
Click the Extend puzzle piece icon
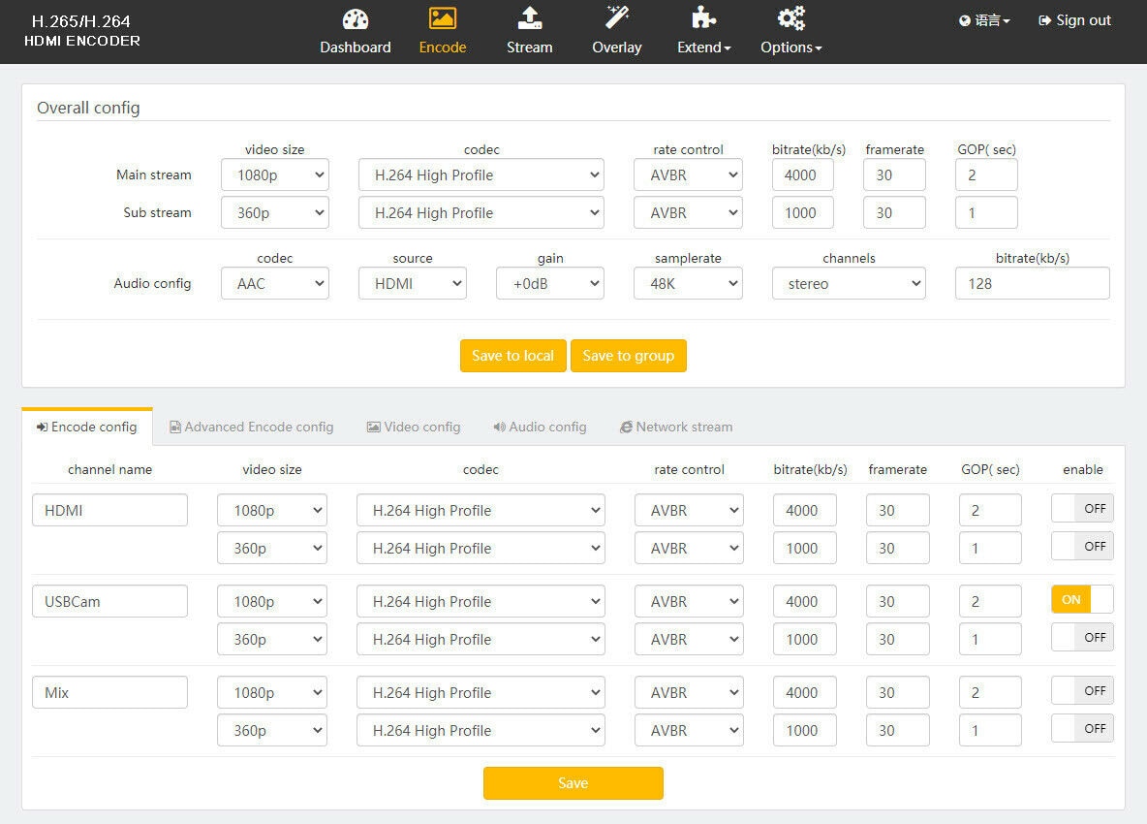[703, 18]
